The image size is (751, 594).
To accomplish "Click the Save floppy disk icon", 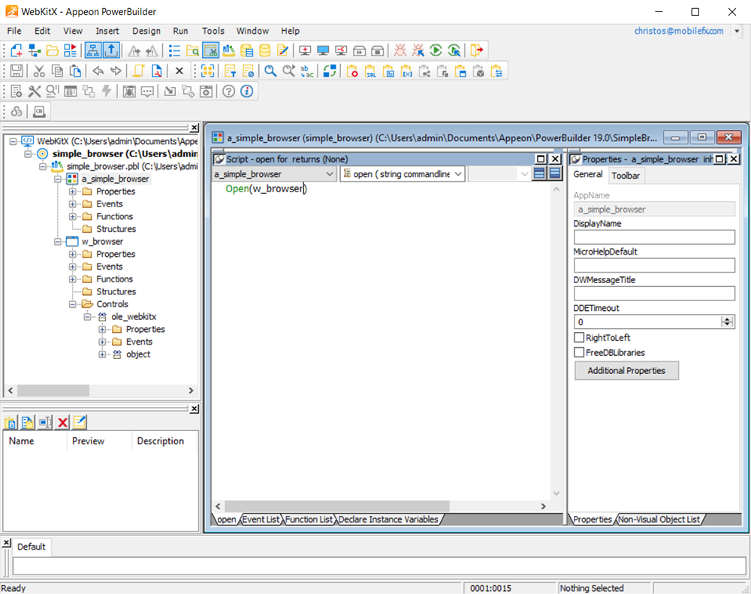I will [17, 71].
